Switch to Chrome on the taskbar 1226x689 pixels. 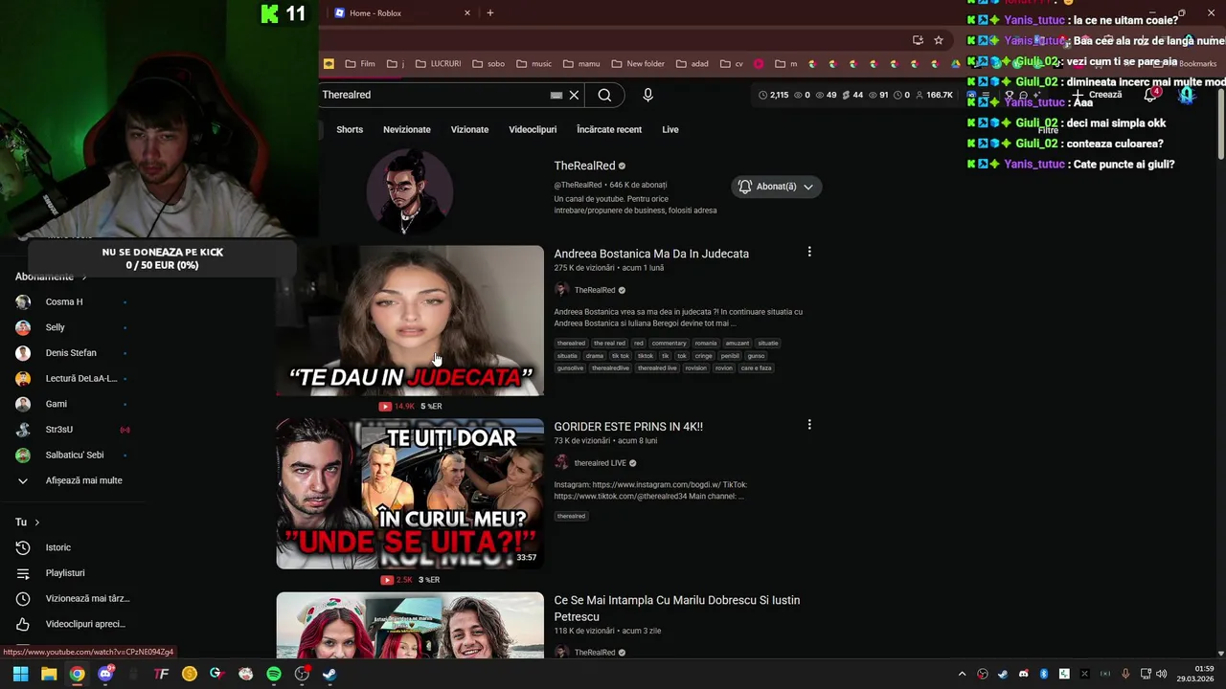click(77, 674)
